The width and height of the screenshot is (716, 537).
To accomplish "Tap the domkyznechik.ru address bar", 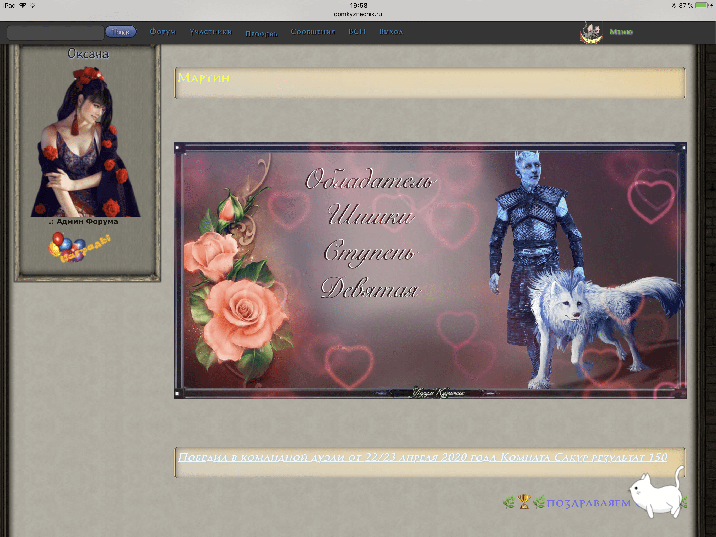I will (358, 14).
